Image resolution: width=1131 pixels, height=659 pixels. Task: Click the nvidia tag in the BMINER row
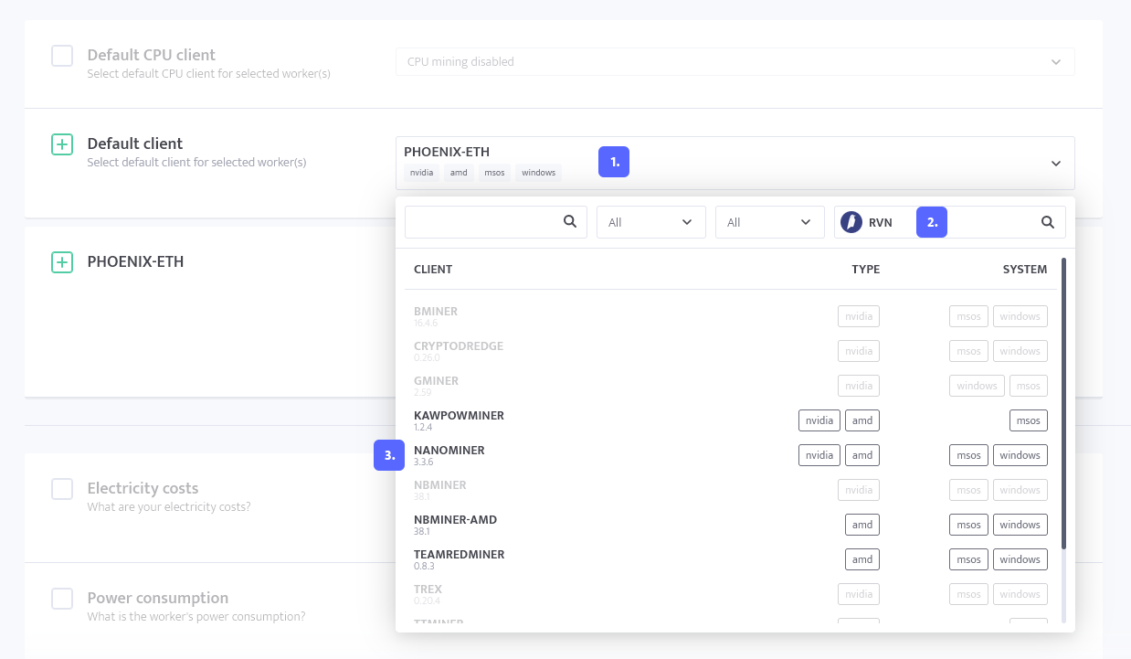tap(859, 316)
